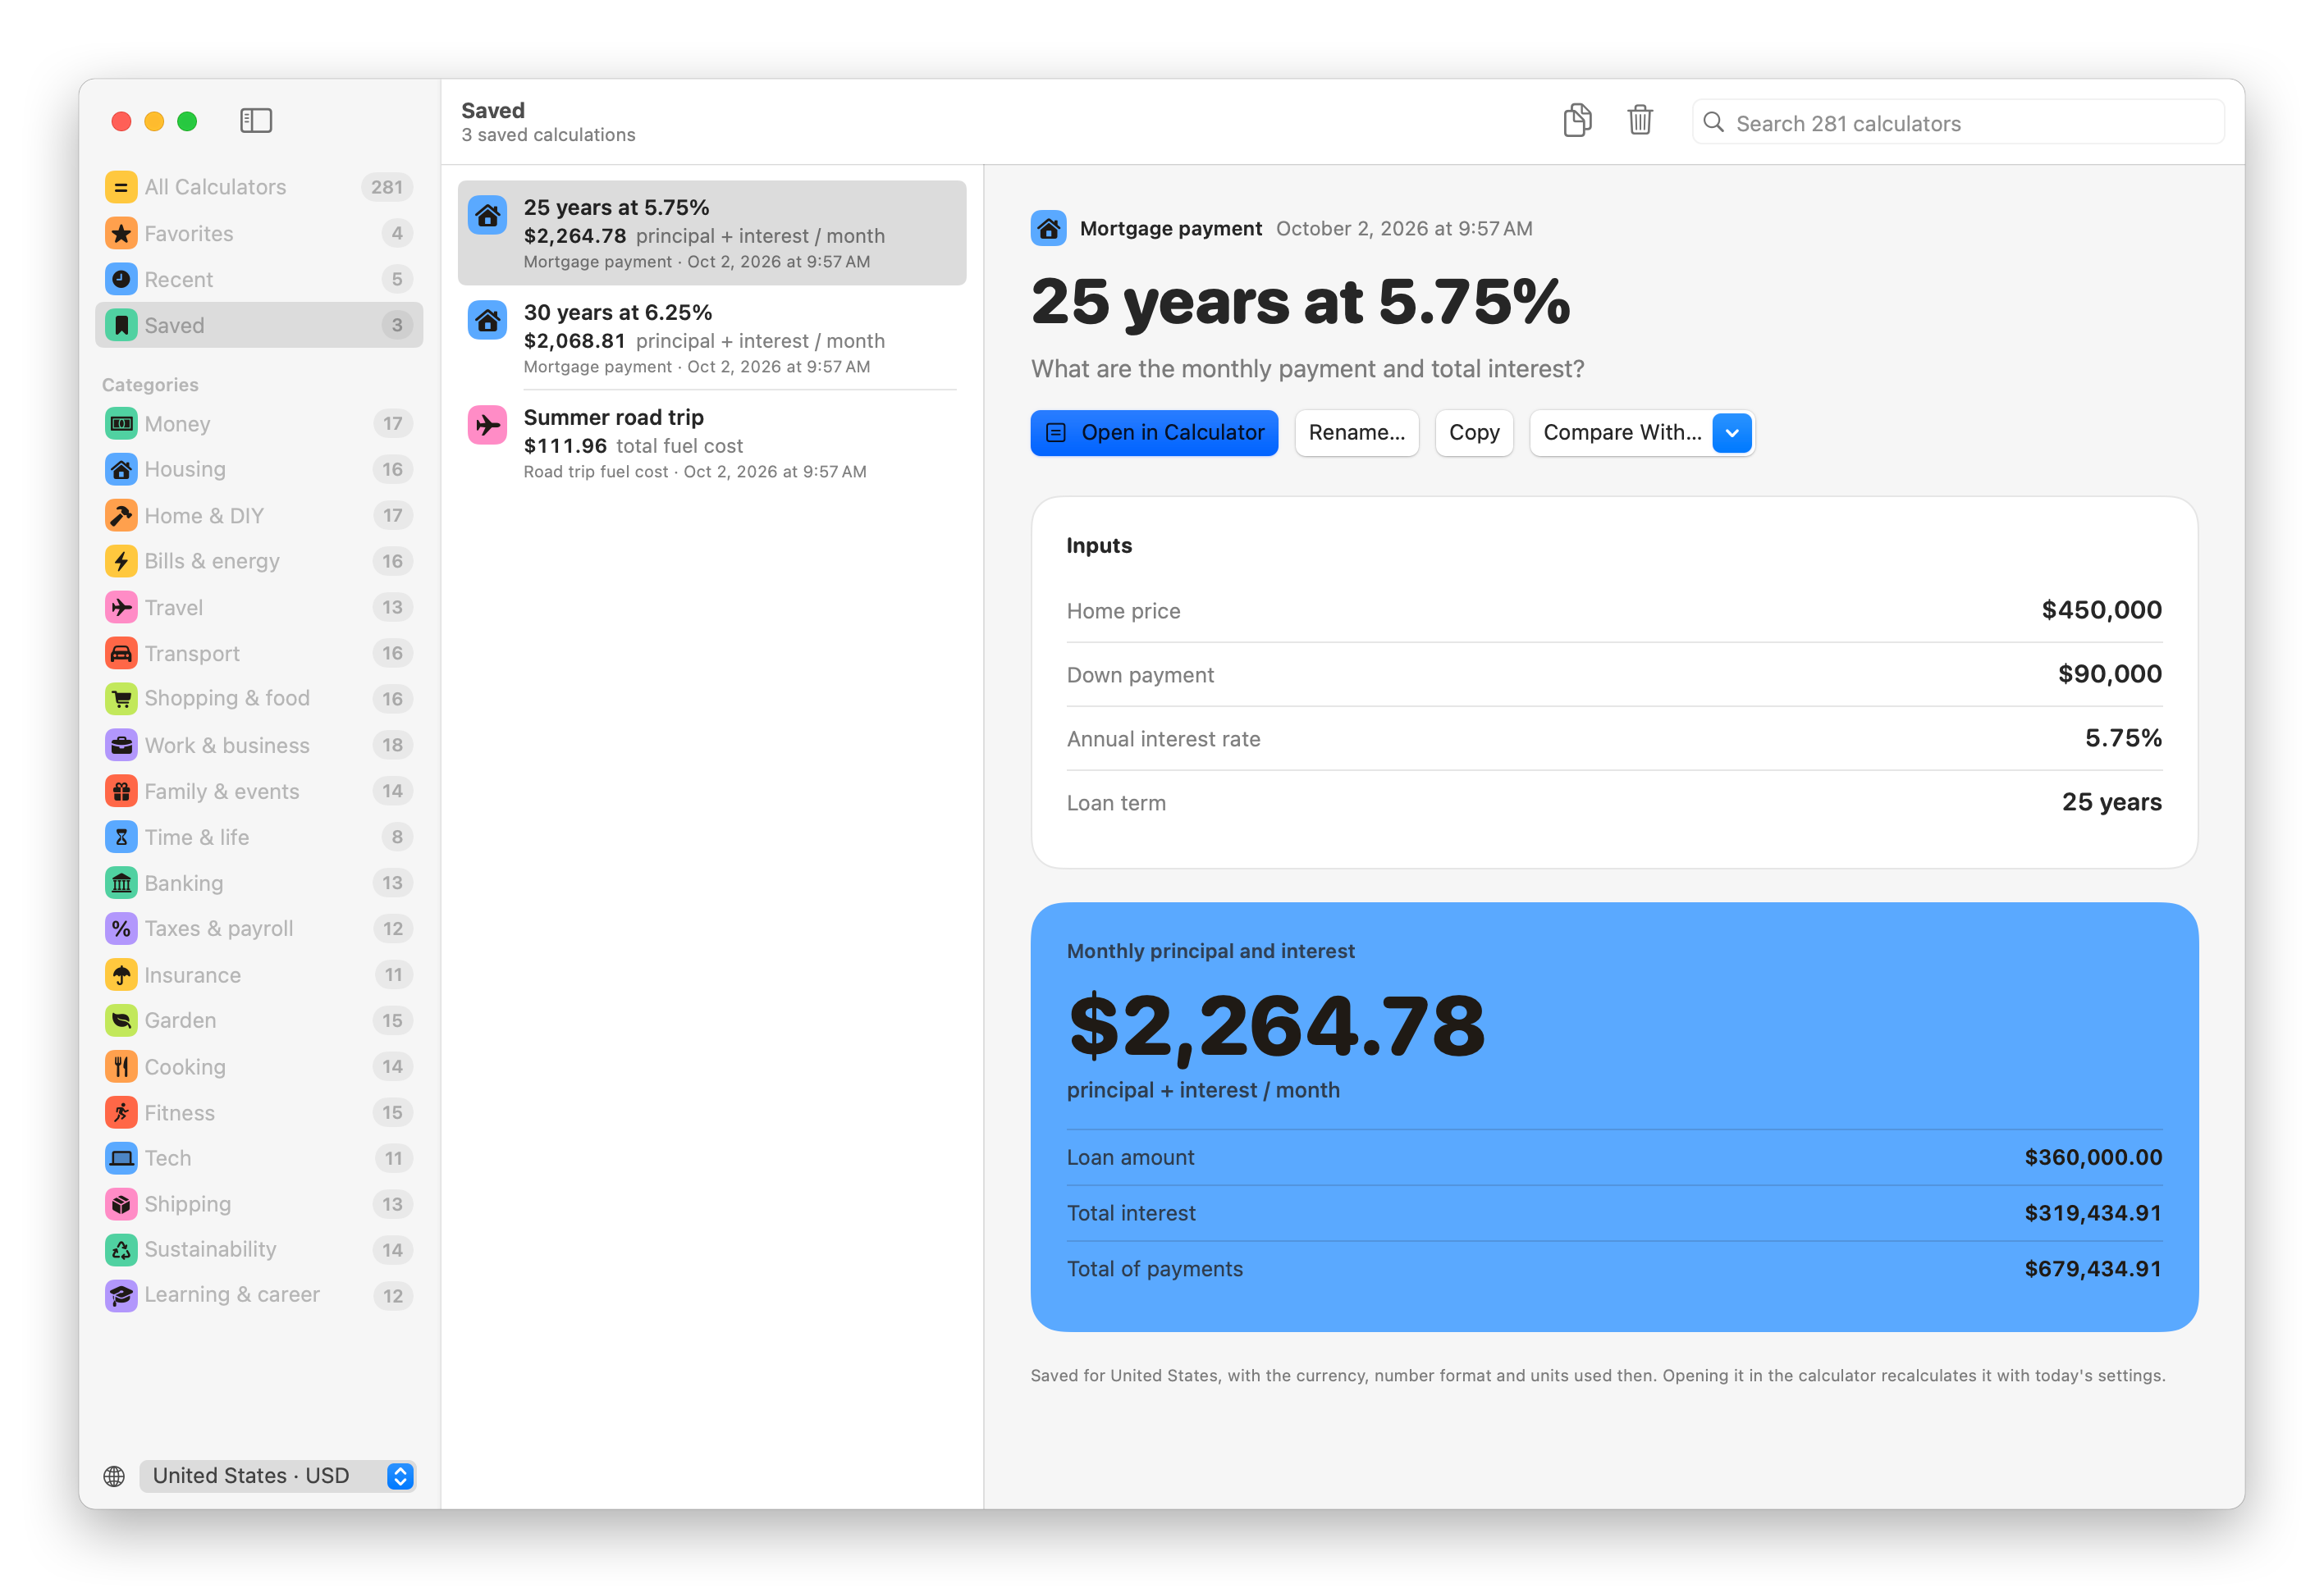Image resolution: width=2324 pixels, height=1588 pixels.
Task: Select the Housing category
Action: 259,468
